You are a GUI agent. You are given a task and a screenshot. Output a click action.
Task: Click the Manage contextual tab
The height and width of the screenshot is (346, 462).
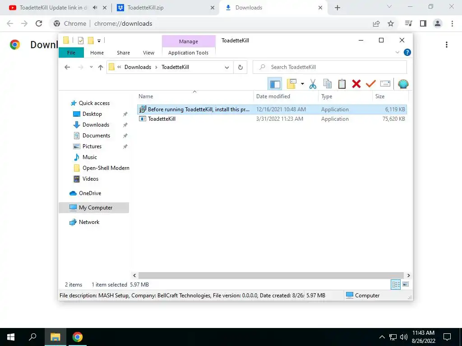coord(189,41)
